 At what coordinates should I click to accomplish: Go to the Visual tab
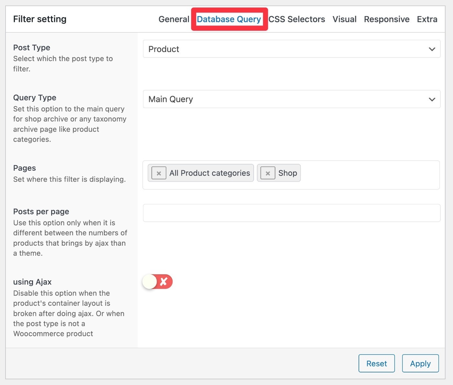point(345,19)
